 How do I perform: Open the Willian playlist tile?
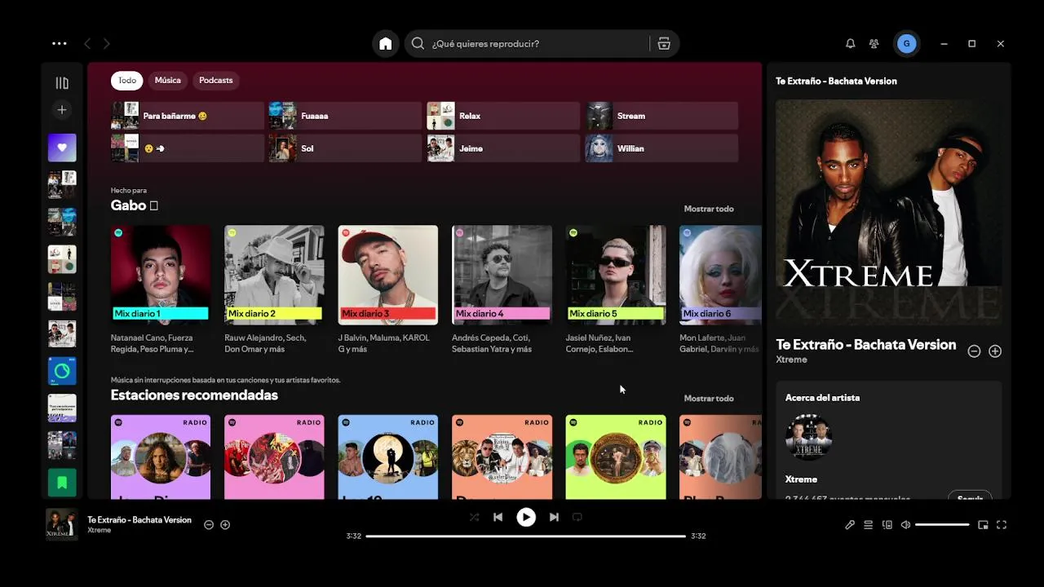coord(661,148)
